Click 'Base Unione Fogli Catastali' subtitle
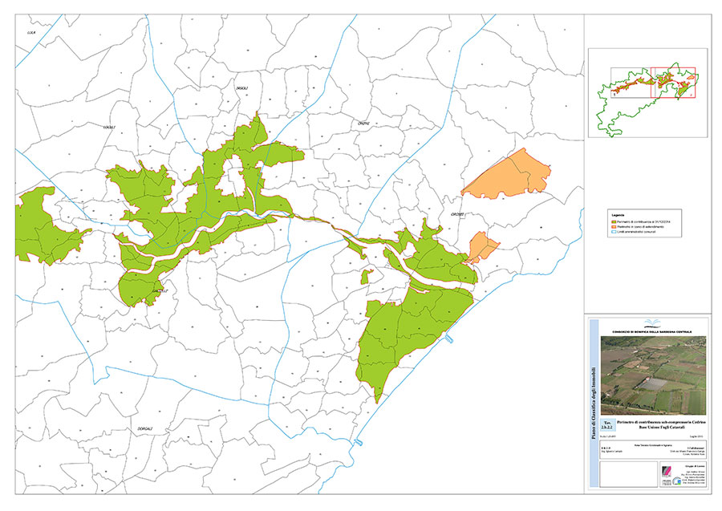Image resolution: width=722 pixels, height=511 pixels. (660, 428)
